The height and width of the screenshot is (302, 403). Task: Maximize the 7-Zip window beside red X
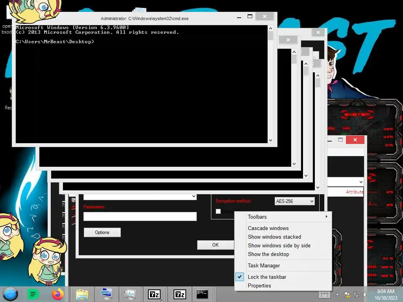(x=340, y=140)
